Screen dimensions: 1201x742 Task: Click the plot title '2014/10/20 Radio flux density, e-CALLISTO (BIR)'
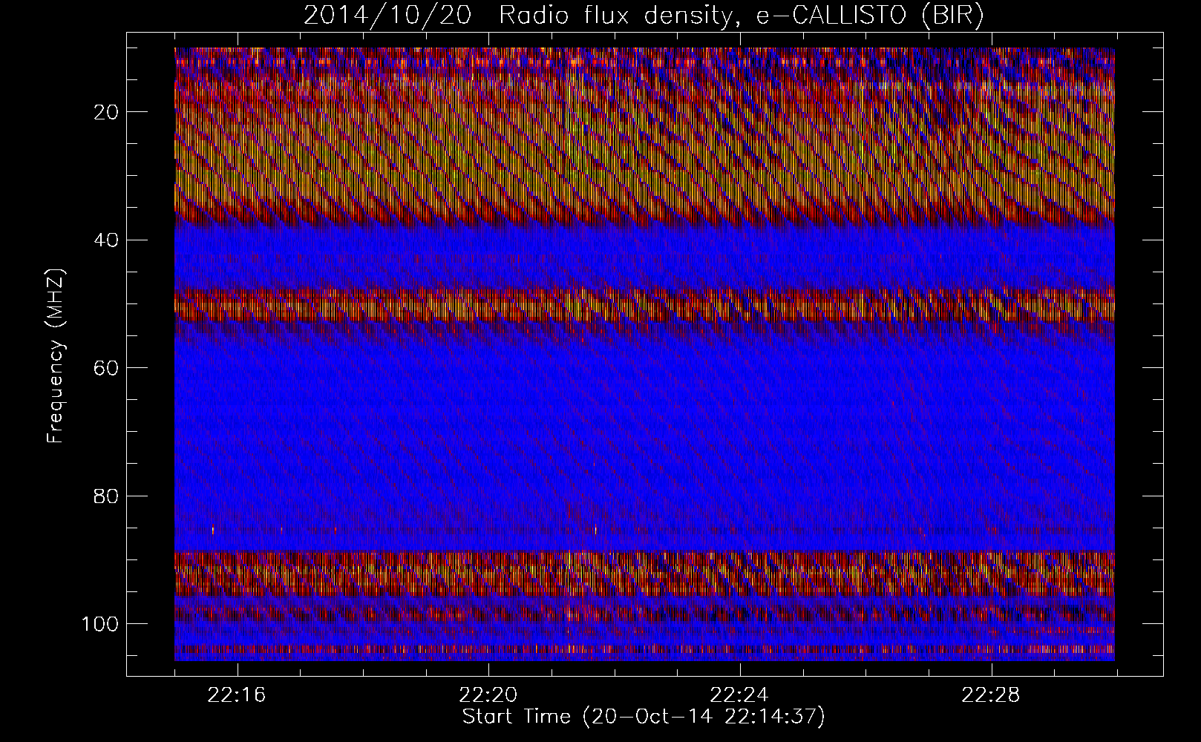point(644,16)
